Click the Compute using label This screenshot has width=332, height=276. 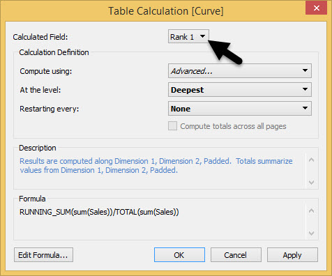[46, 71]
